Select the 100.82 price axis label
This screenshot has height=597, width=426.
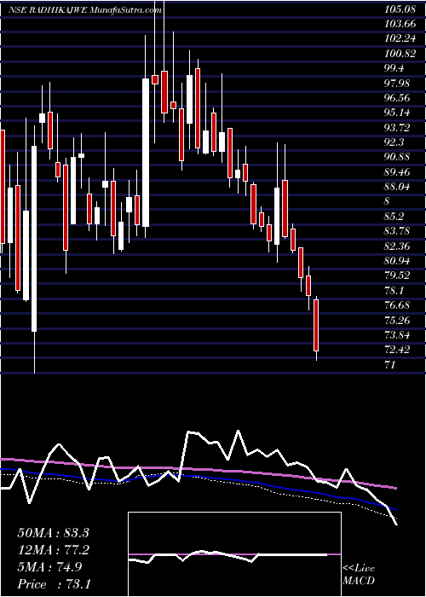(x=400, y=55)
